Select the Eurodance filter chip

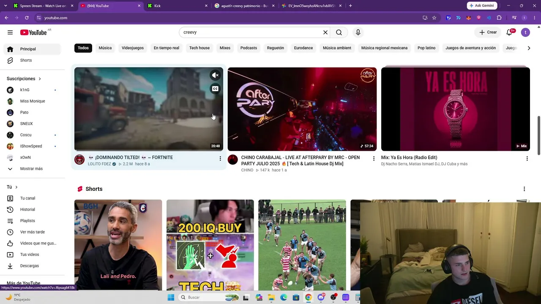[x=303, y=48]
